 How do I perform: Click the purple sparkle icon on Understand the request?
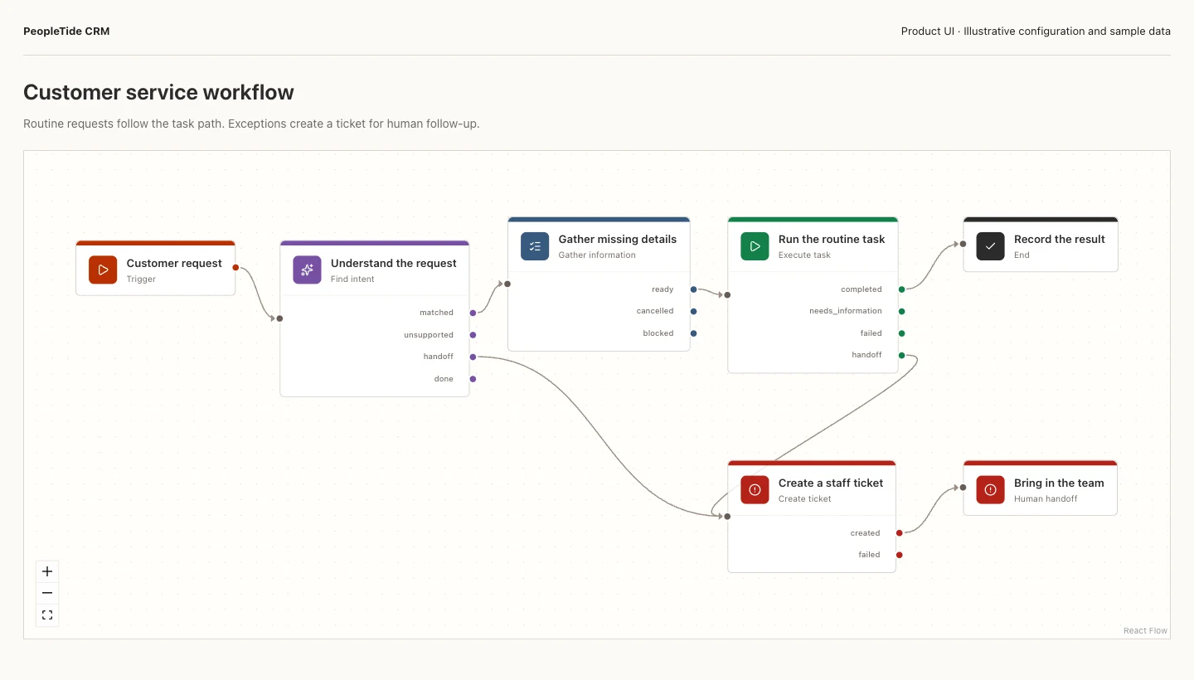coord(307,270)
